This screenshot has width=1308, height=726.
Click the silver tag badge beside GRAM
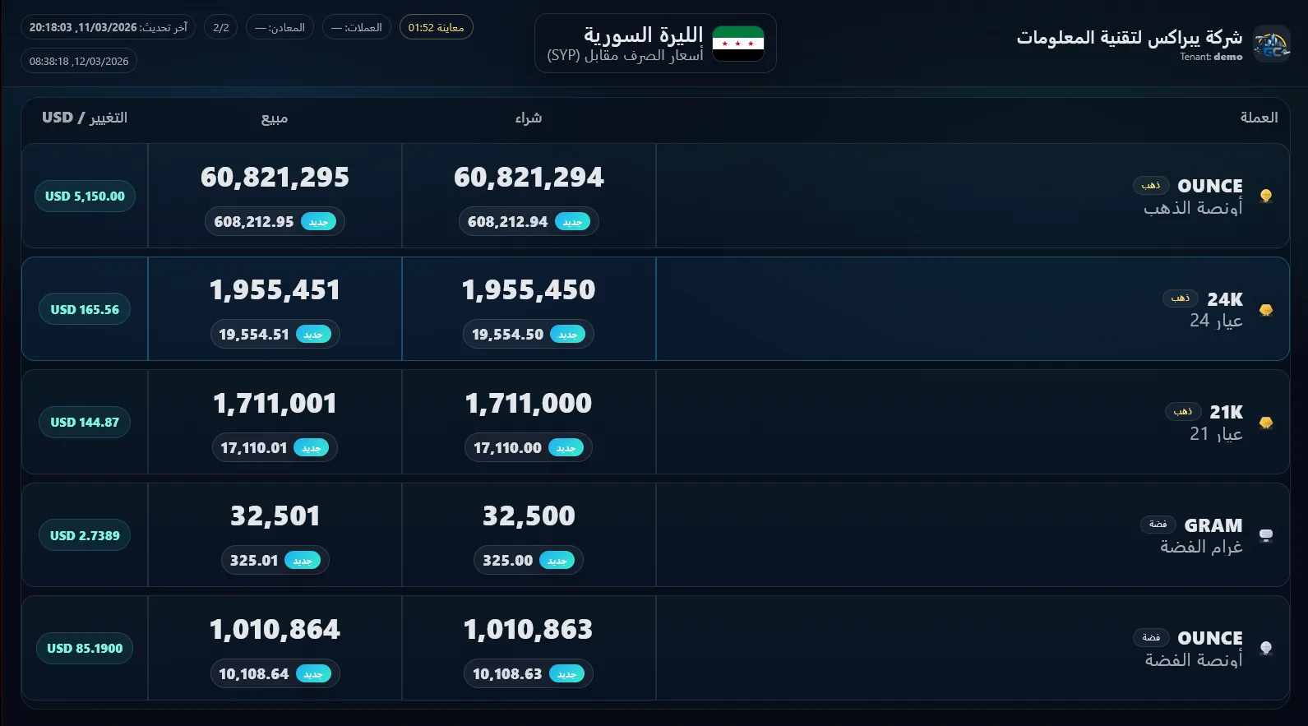[1158, 525]
